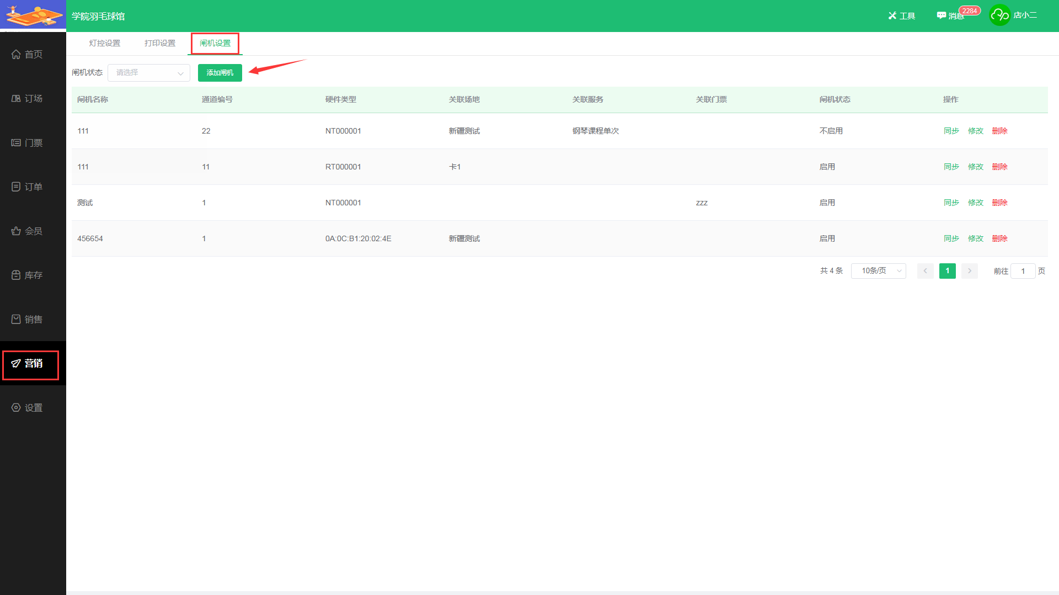
Task: Expand the 闸机状态 status dropdown
Action: tap(149, 73)
